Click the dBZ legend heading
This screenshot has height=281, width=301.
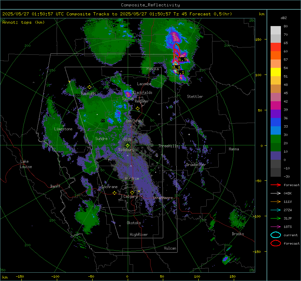tap(284, 18)
